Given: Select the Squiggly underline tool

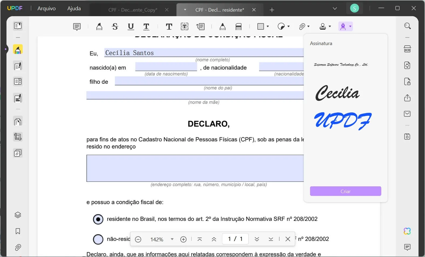Looking at the screenshot, I should coord(146,26).
